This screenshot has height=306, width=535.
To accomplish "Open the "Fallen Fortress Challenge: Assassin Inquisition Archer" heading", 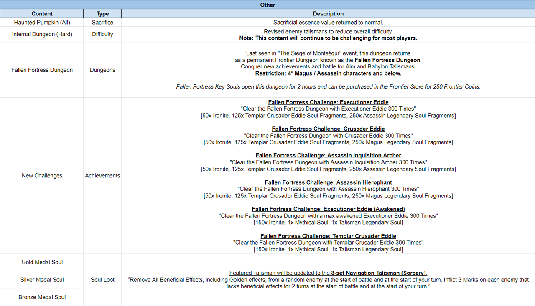I will click(328, 156).
